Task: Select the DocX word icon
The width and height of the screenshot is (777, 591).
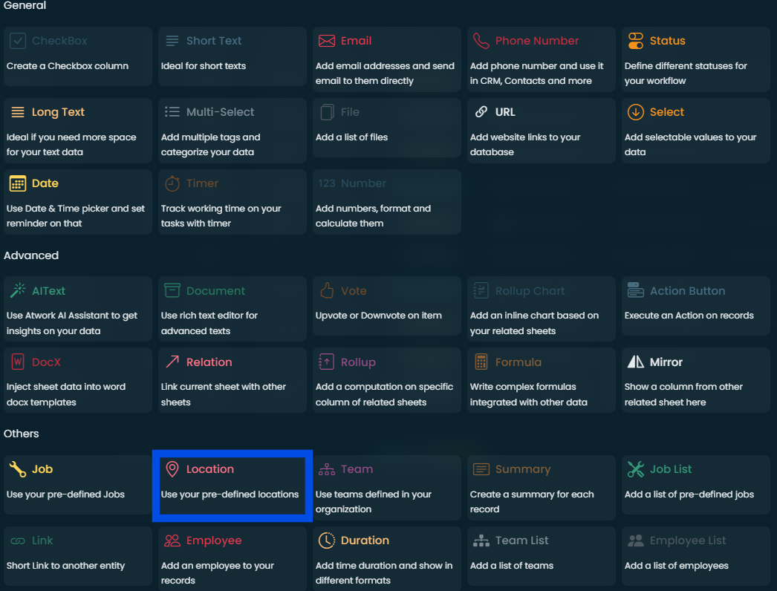Action: pyautogui.click(x=18, y=362)
